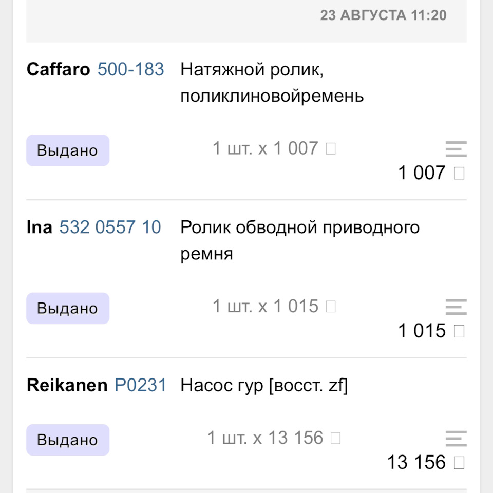Click the quantity line 1 шт. x 1 015
This screenshot has width=493, height=493.
[274, 306]
